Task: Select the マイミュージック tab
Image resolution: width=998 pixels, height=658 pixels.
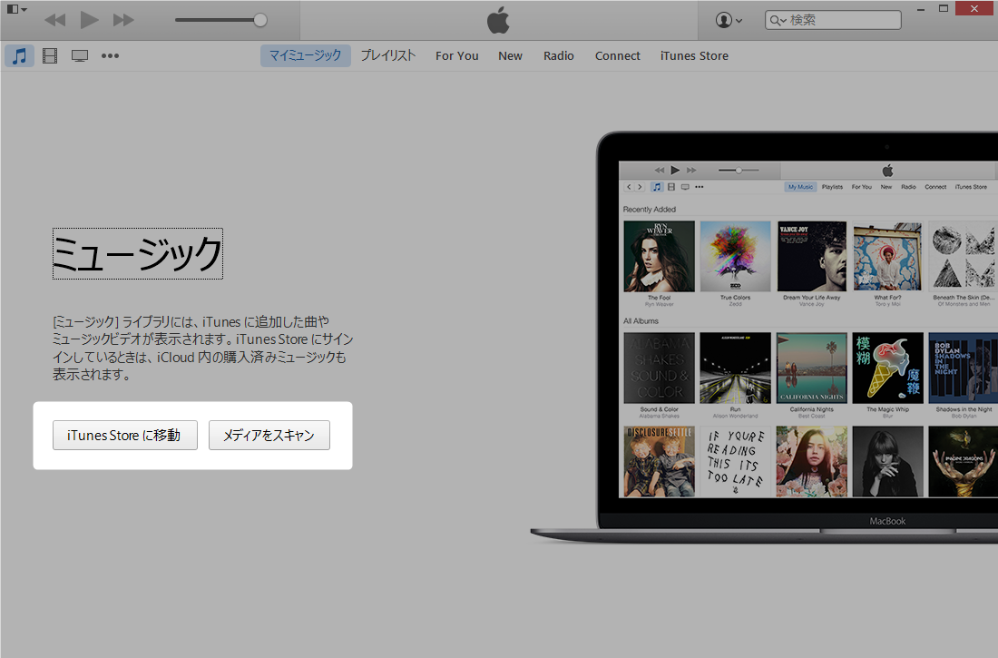Action: (306, 56)
